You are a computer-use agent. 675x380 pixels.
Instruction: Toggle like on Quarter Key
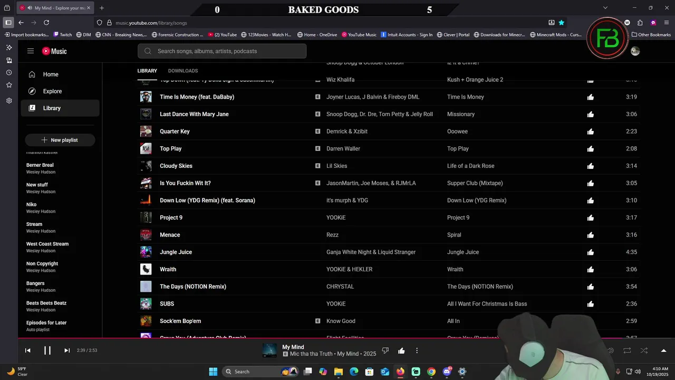pyautogui.click(x=591, y=131)
